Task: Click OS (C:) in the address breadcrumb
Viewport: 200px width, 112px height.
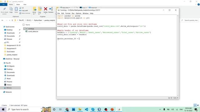Action: [29, 20]
